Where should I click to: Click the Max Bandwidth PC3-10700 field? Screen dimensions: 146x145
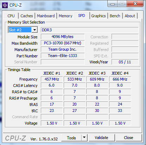click(x=63, y=43)
